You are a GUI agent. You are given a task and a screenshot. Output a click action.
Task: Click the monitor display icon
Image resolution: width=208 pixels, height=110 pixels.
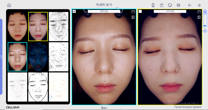[170, 5]
